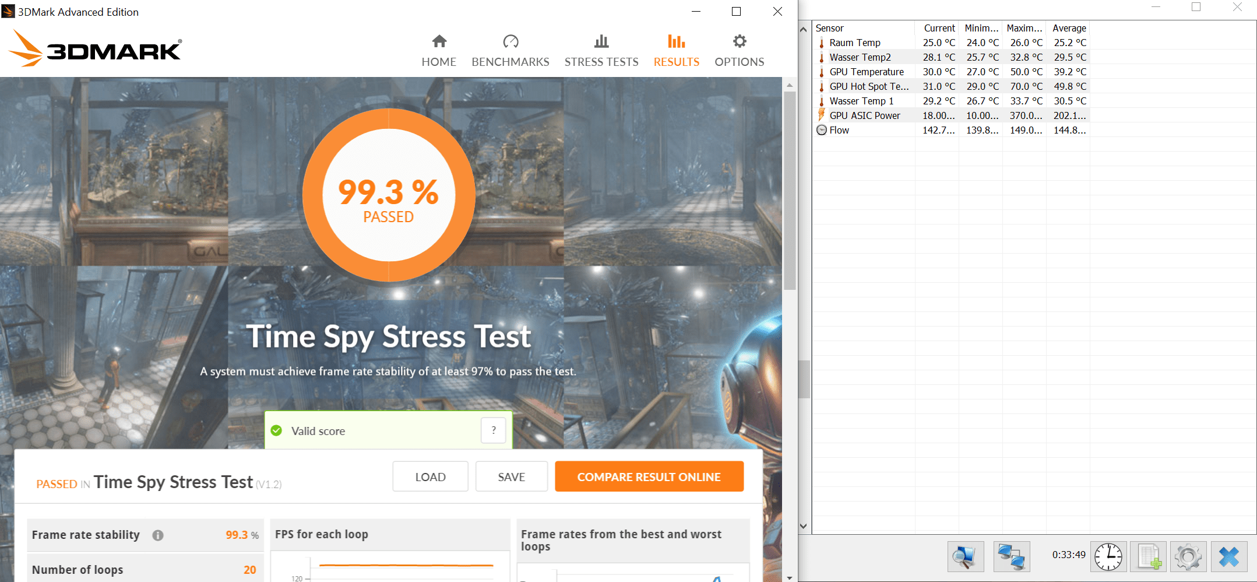The width and height of the screenshot is (1257, 582).
Task: Click the Average column header
Action: (1068, 28)
